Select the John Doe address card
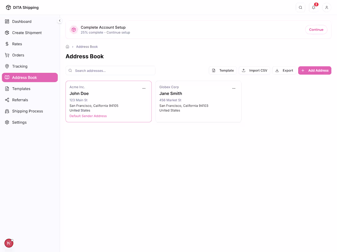Screen dimensions: 337x252 pos(108,102)
